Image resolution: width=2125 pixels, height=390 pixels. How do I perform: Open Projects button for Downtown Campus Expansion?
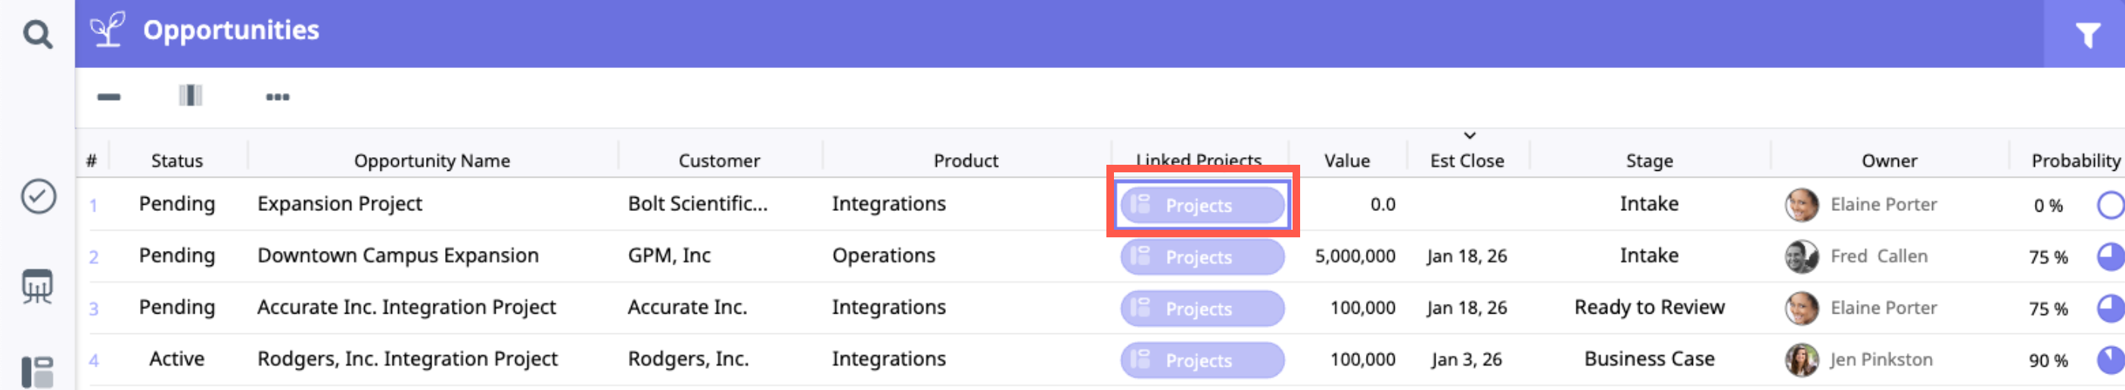(1201, 257)
